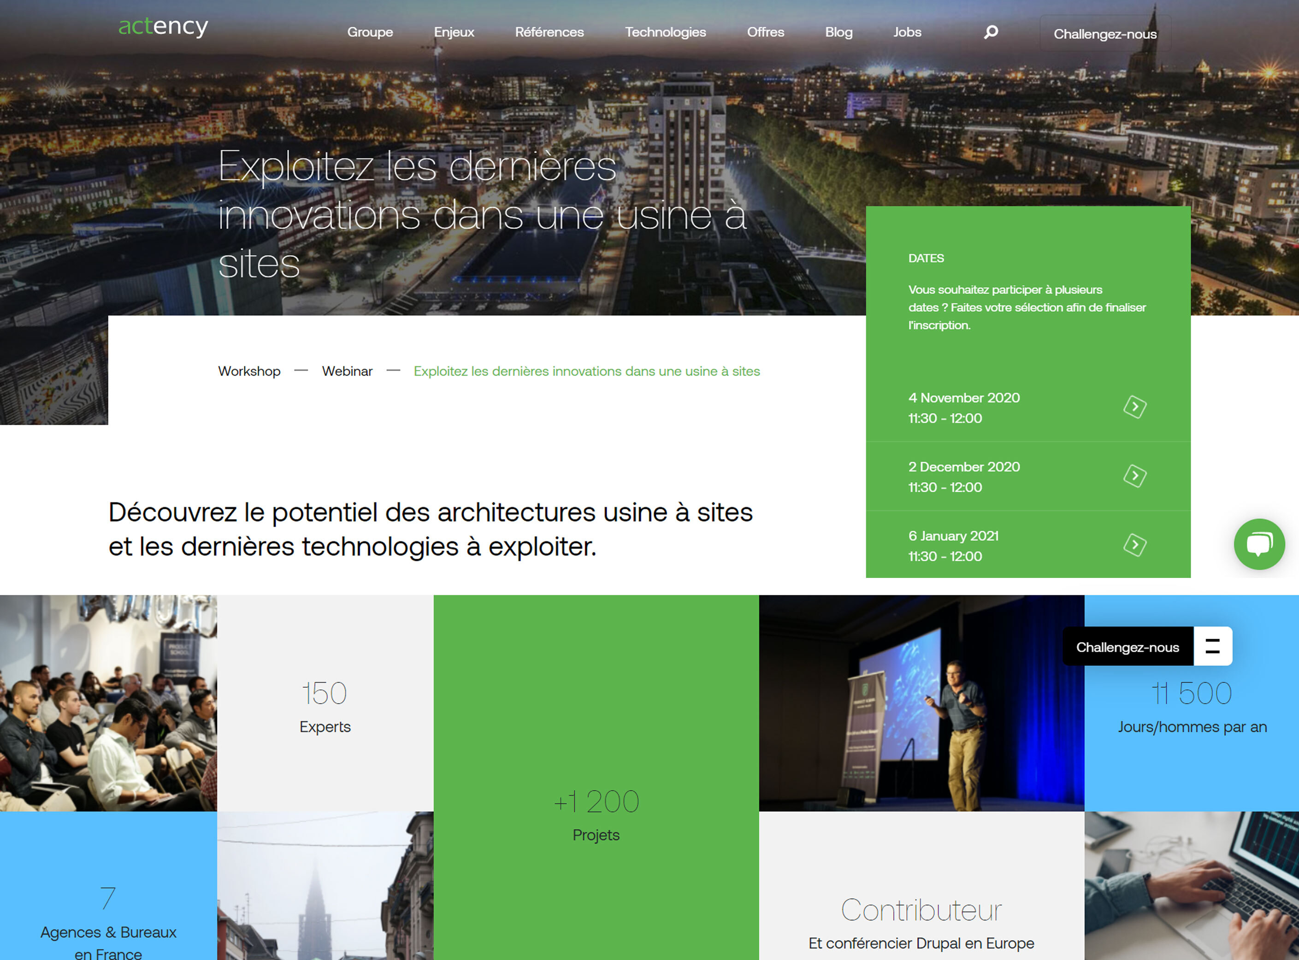Open the Jobs navigation menu item

[907, 33]
